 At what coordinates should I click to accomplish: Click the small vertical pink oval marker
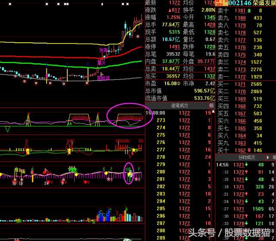pyautogui.click(x=128, y=173)
